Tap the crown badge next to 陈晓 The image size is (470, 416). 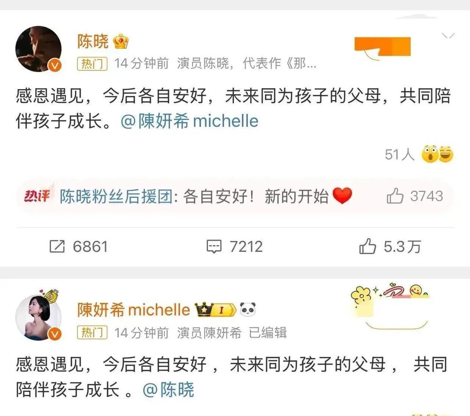point(121,42)
